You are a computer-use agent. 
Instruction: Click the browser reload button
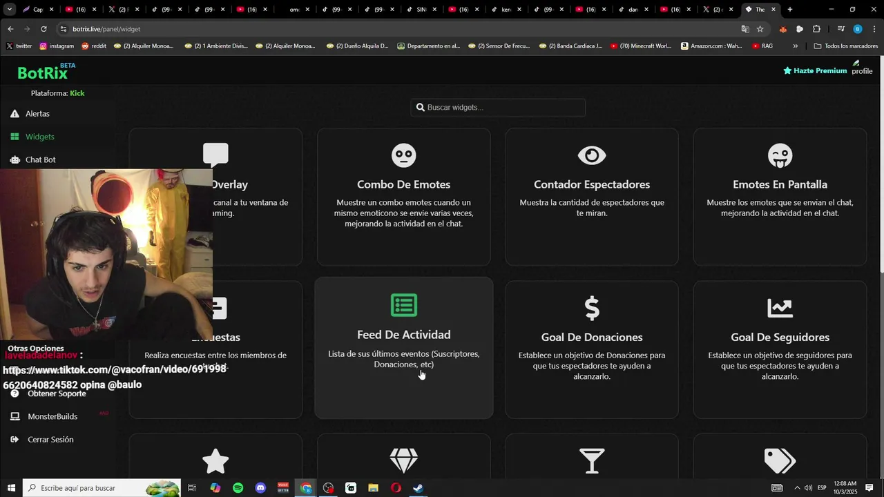44,29
